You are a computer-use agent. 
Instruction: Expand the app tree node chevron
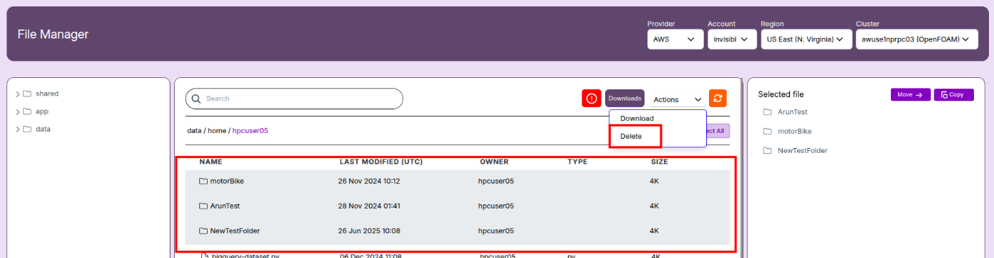tap(18, 111)
